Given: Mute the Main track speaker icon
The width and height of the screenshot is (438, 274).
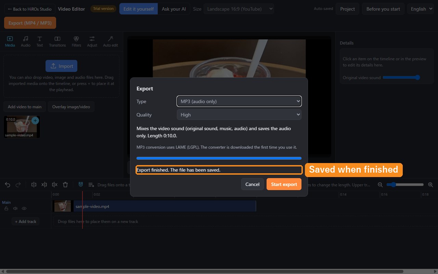Looking at the screenshot, I should tap(15, 208).
